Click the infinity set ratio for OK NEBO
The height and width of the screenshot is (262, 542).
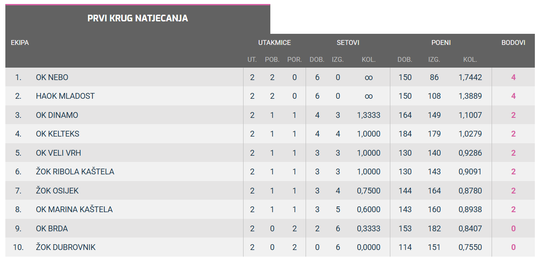[368, 77]
